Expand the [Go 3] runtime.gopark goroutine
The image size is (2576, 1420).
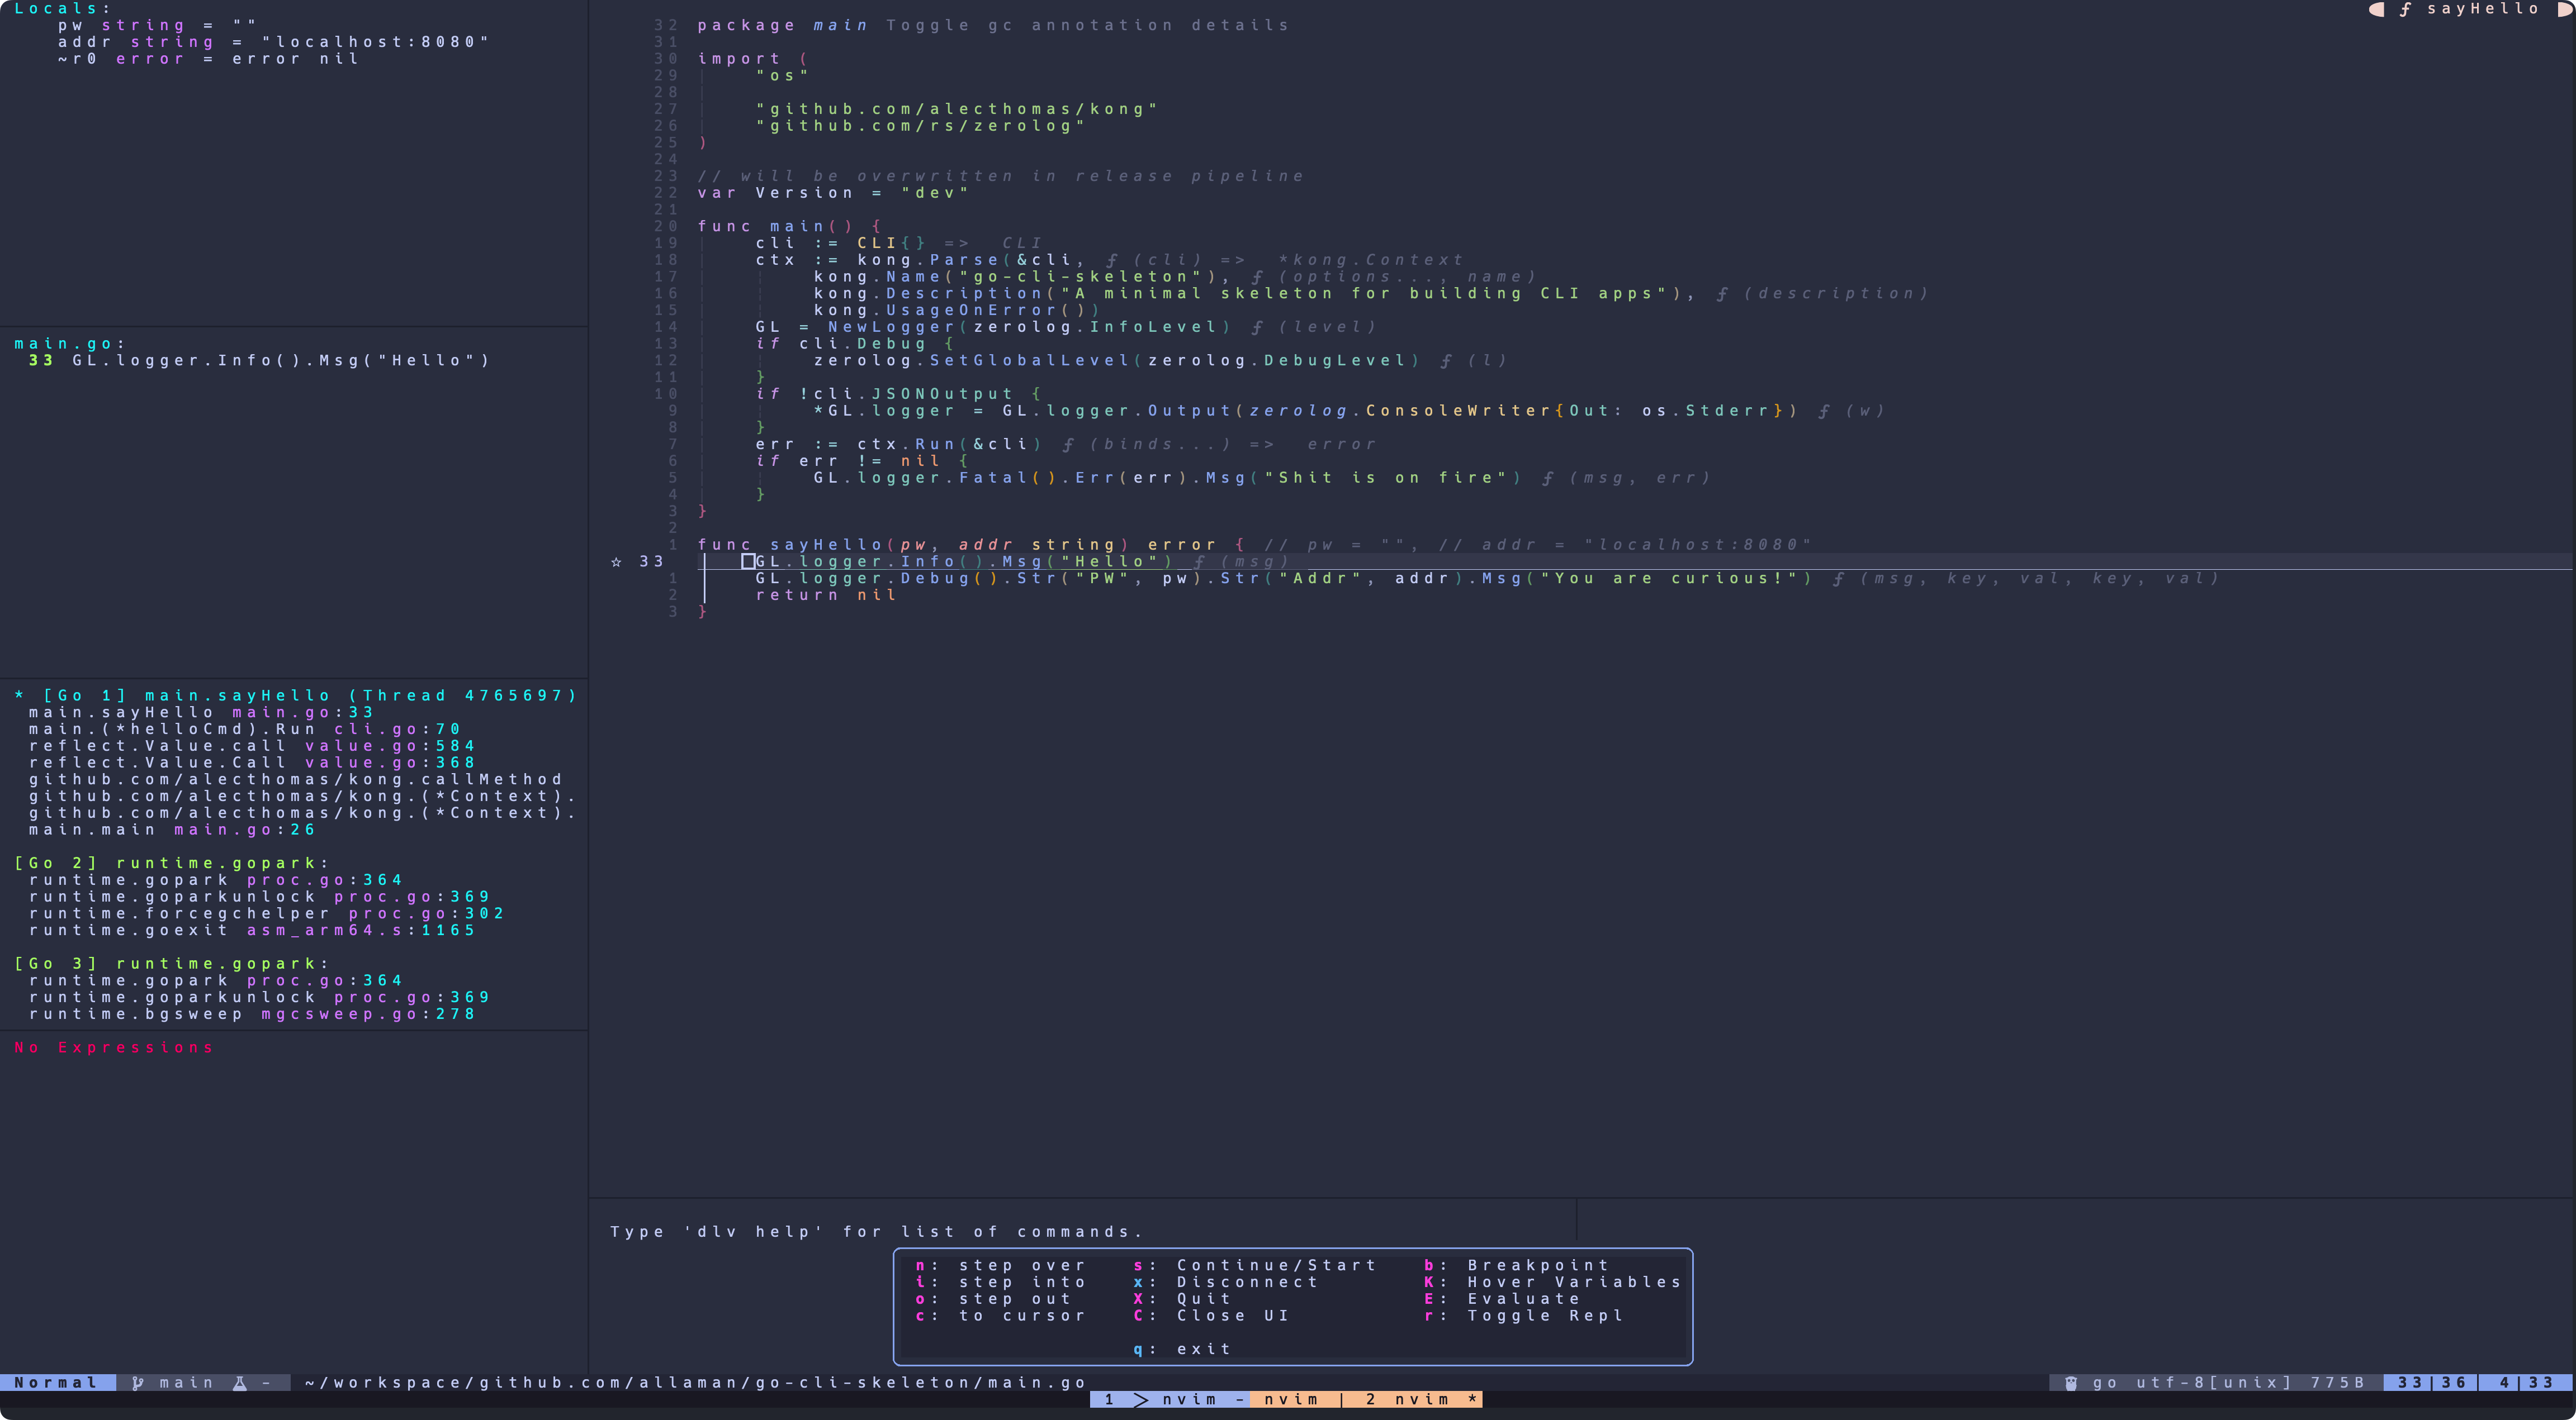point(170,964)
